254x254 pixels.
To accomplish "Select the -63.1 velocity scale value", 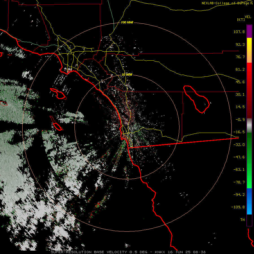I will point(239,170).
